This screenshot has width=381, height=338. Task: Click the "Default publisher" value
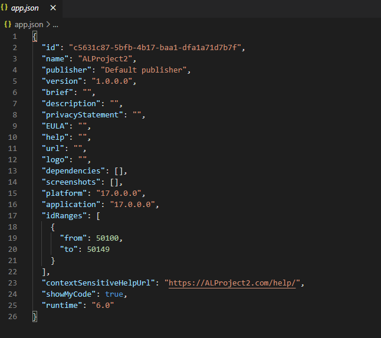(143, 70)
